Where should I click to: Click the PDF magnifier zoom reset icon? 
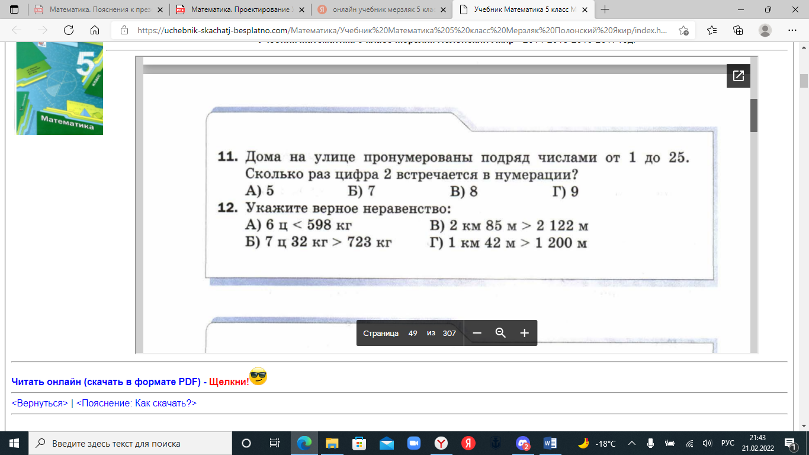(500, 333)
